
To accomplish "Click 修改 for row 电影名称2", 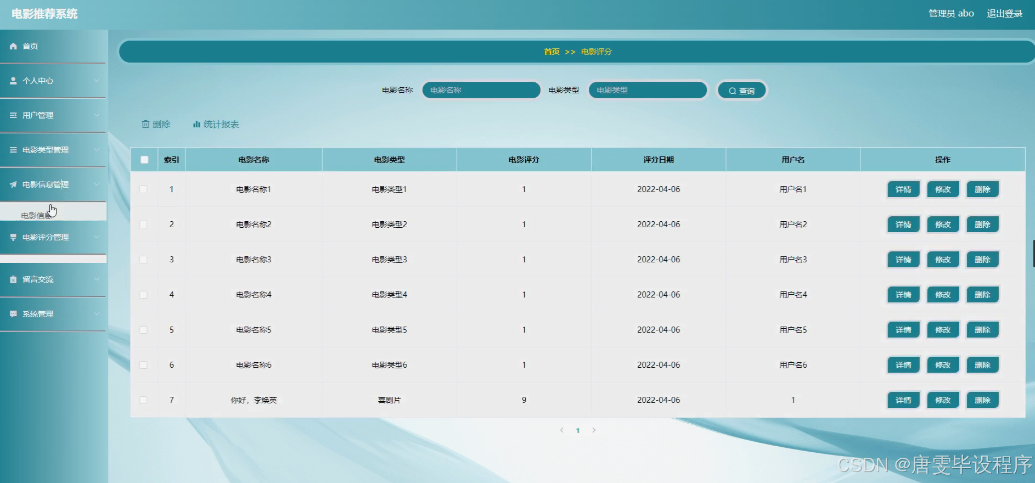I will point(943,224).
